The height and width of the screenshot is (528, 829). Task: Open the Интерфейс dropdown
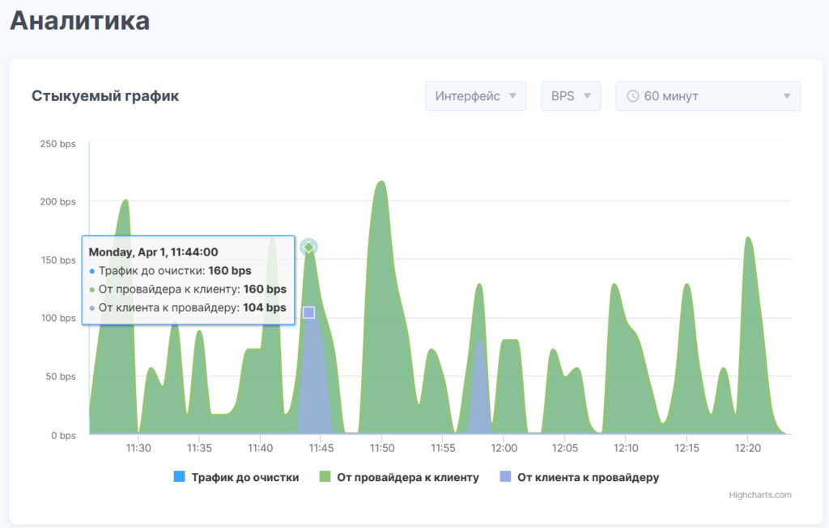[x=475, y=96]
